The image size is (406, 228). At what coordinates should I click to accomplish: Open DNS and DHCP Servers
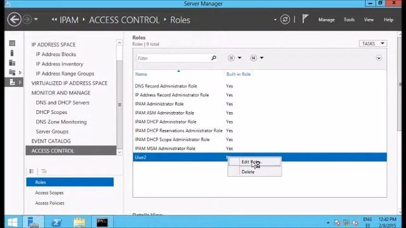point(62,103)
